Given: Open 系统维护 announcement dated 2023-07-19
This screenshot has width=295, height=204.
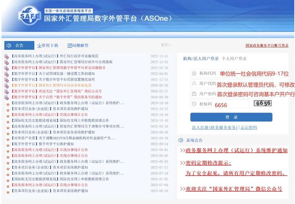Looking at the screenshot, I should point(68,173).
